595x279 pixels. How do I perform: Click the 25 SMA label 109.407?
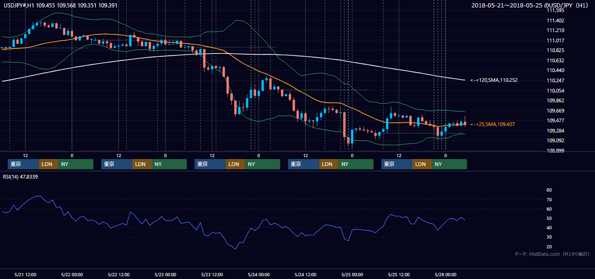pos(493,124)
